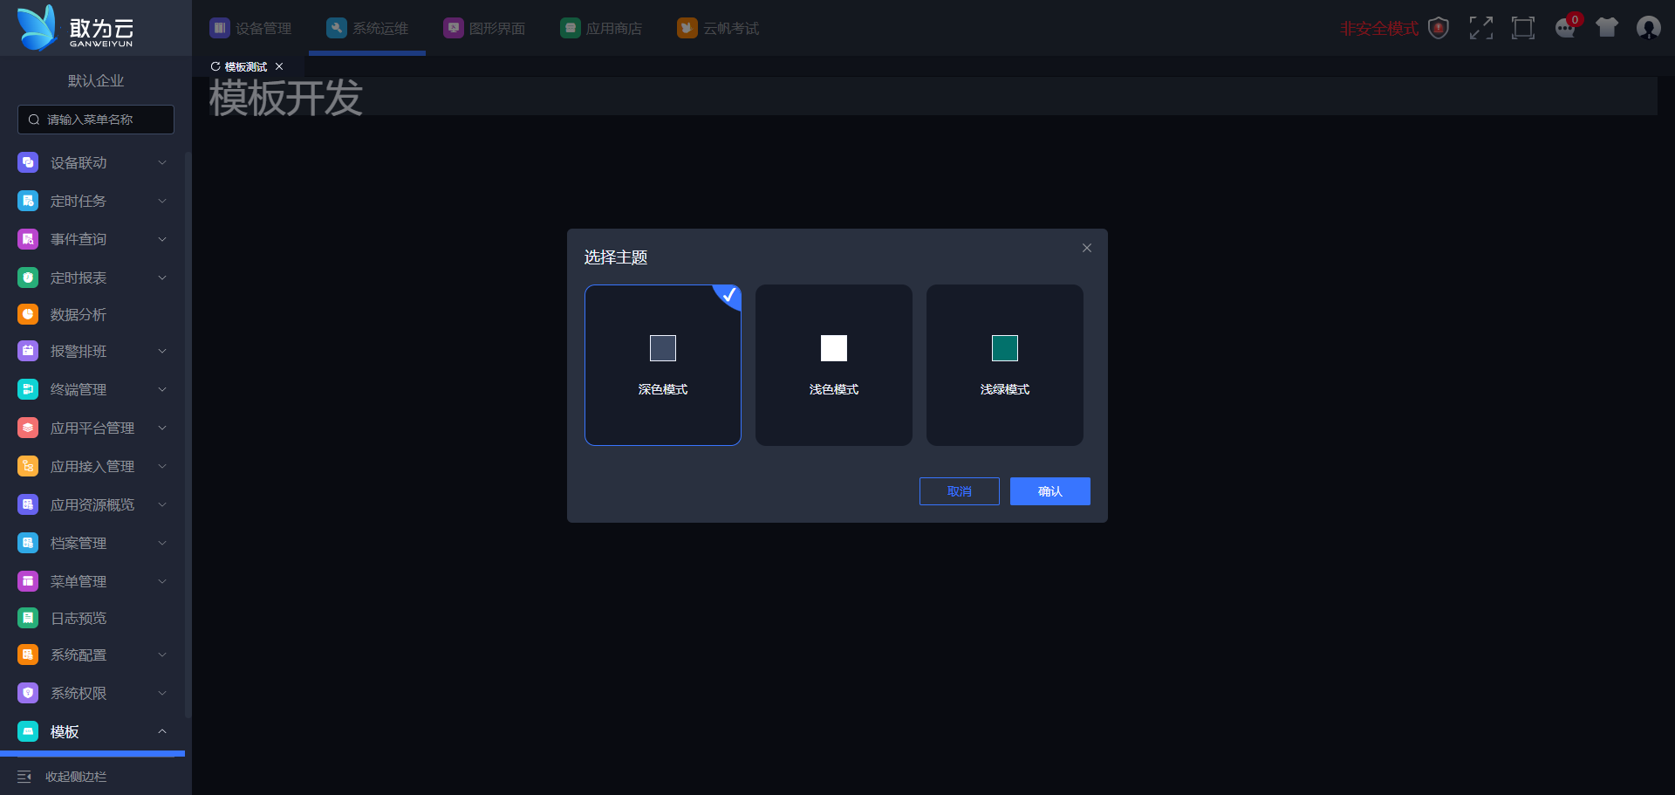Click the checkmark badge on 深色模式

[729, 295]
